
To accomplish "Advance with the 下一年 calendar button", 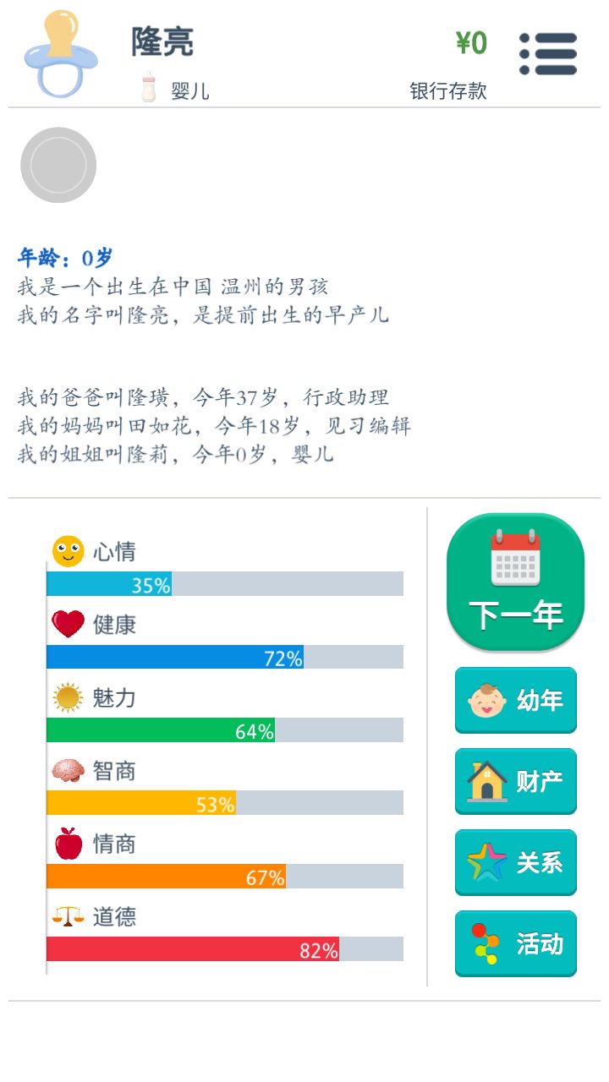I will coord(515,582).
